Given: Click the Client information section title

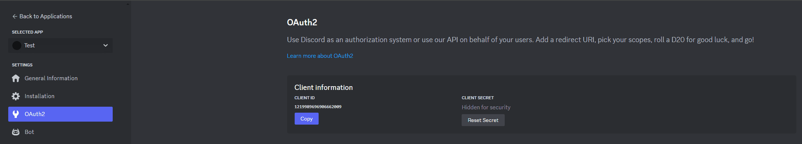Looking at the screenshot, I should point(323,87).
